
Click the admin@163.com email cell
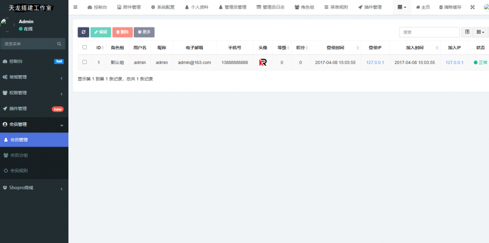(x=194, y=63)
